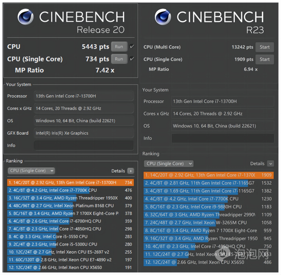Select R20 ranking row Threadripper 1950X 400
Viewport: 281px width, 275px height.
coord(70,198)
